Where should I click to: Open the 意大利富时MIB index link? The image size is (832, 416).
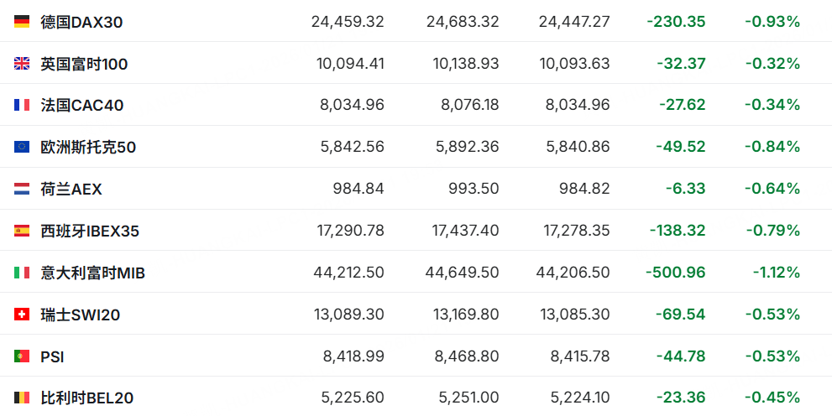click(93, 273)
